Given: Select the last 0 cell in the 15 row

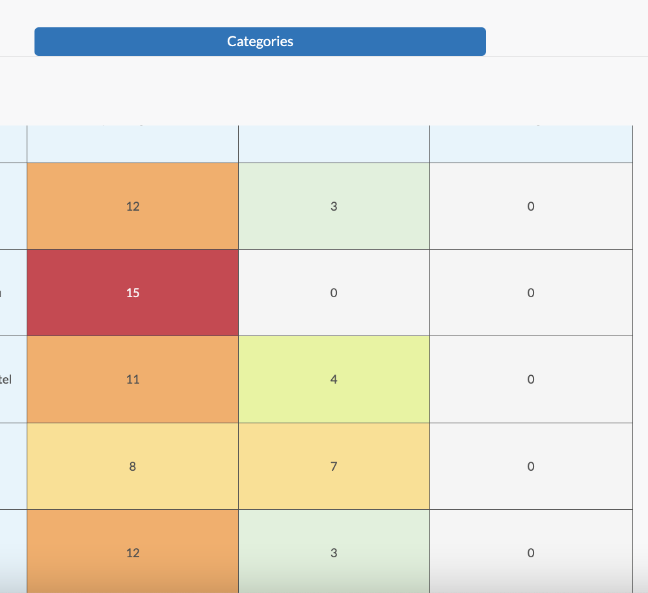Looking at the screenshot, I should point(531,293).
